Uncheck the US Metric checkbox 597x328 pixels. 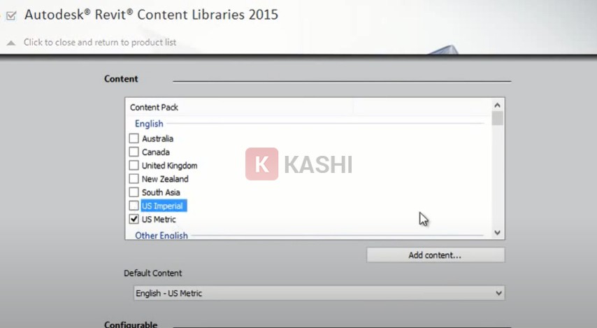pos(134,220)
